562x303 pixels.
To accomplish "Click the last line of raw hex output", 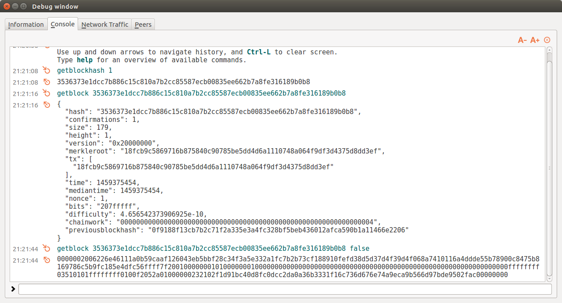I will (x=283, y=275).
